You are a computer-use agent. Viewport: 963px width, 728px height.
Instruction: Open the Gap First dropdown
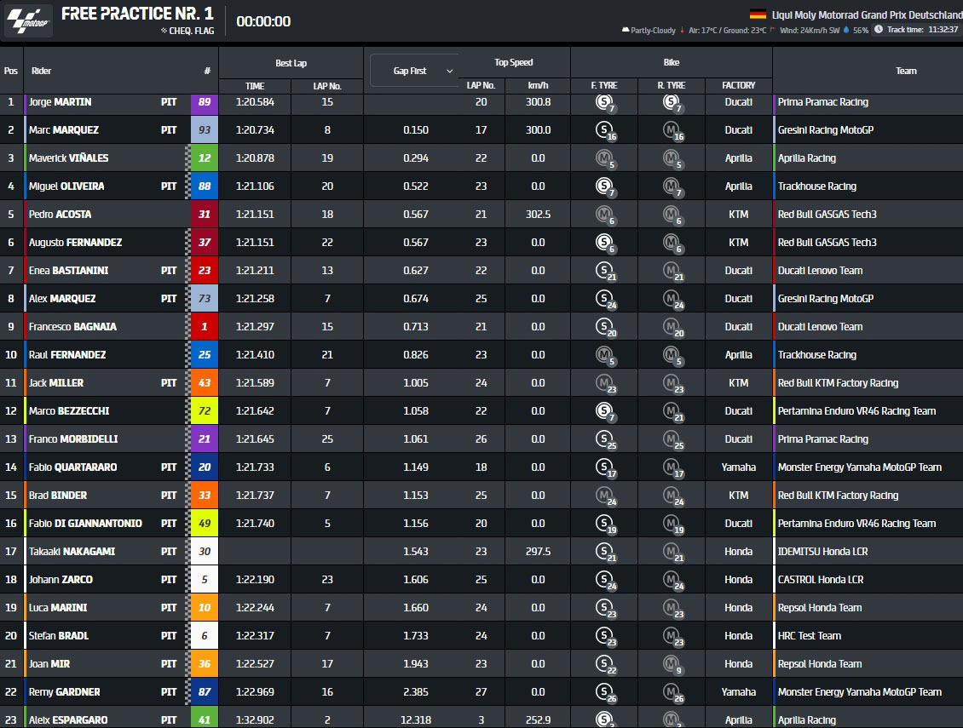coord(413,71)
